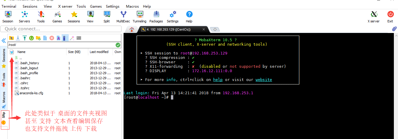398x139 pixels.
Task: Open the Settings menu
Action: tap(113, 6)
